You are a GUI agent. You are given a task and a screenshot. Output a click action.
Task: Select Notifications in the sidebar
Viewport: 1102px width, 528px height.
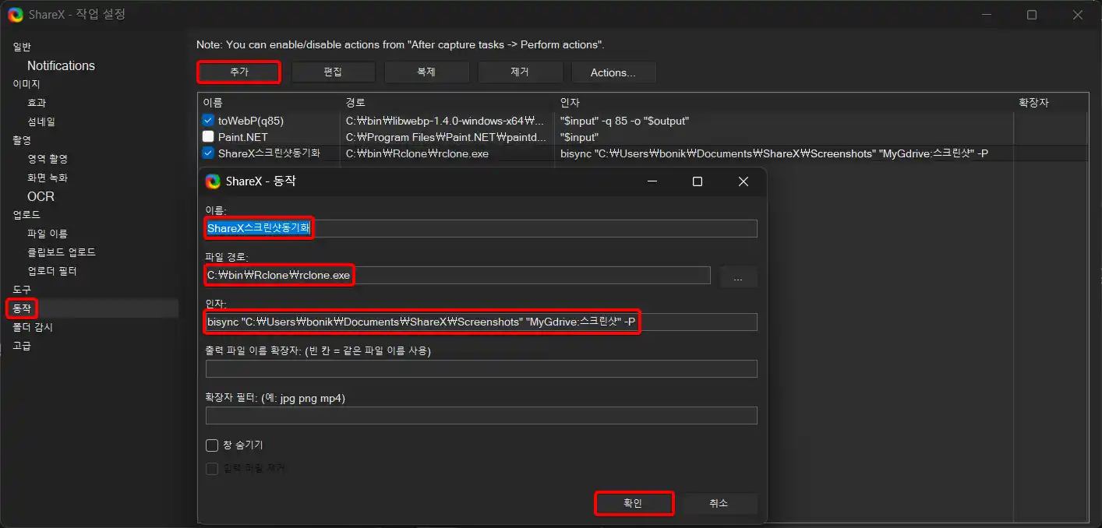61,65
